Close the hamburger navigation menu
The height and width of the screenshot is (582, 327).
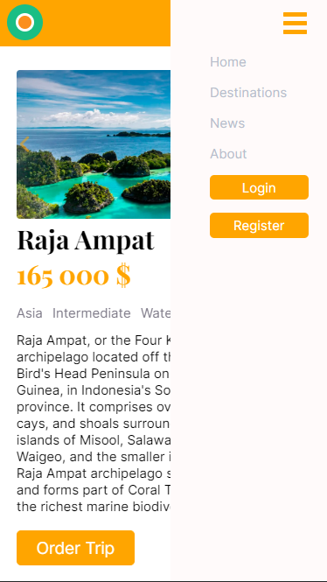296,23
